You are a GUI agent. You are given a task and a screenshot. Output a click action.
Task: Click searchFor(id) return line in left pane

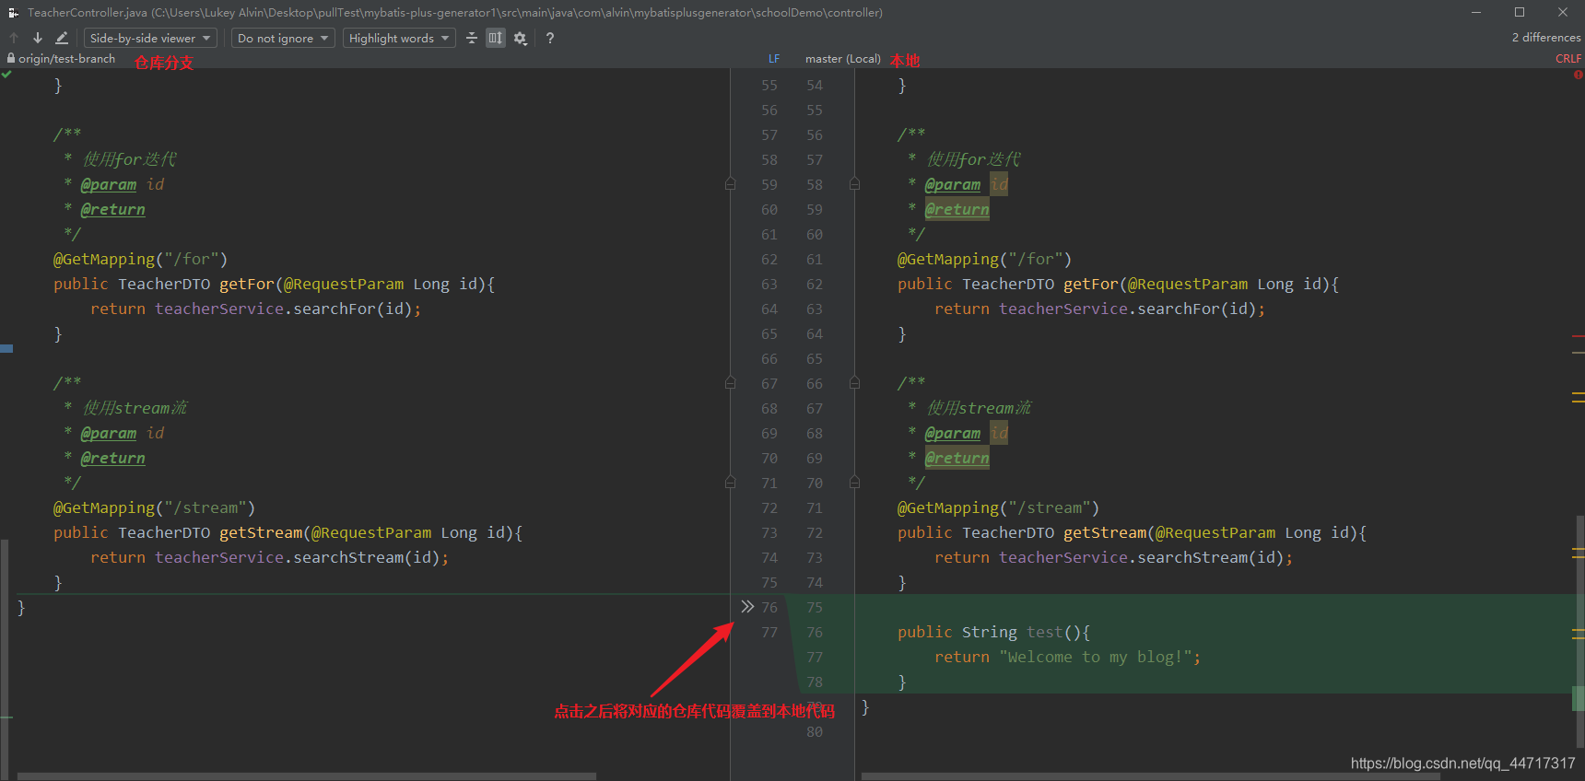(x=255, y=309)
